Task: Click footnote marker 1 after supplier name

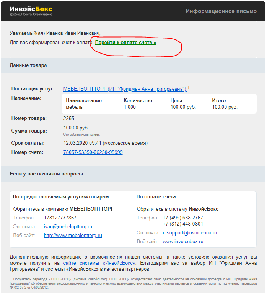Action: [x=189, y=87]
